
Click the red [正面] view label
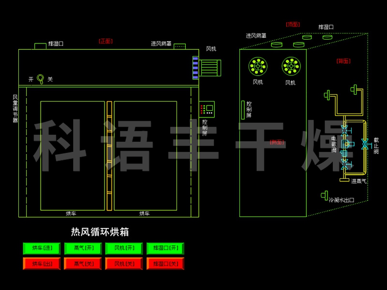point(105,41)
